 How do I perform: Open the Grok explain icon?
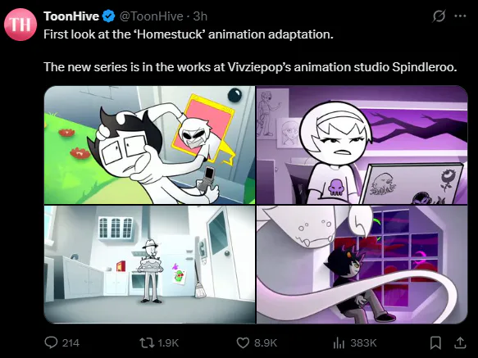pyautogui.click(x=439, y=16)
